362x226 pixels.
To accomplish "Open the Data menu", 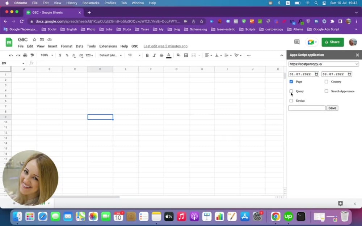I will point(80,46).
